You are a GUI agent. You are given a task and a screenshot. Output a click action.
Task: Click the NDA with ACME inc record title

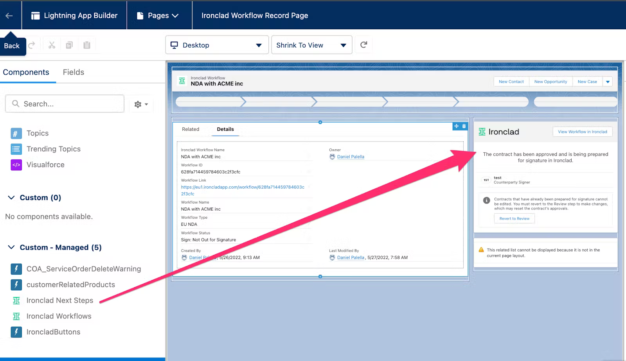(x=217, y=84)
